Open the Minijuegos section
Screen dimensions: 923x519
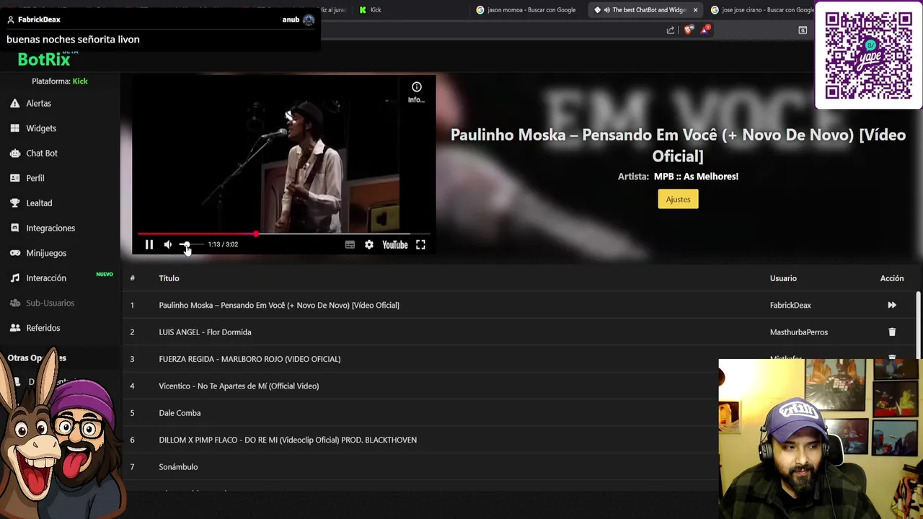click(x=46, y=253)
